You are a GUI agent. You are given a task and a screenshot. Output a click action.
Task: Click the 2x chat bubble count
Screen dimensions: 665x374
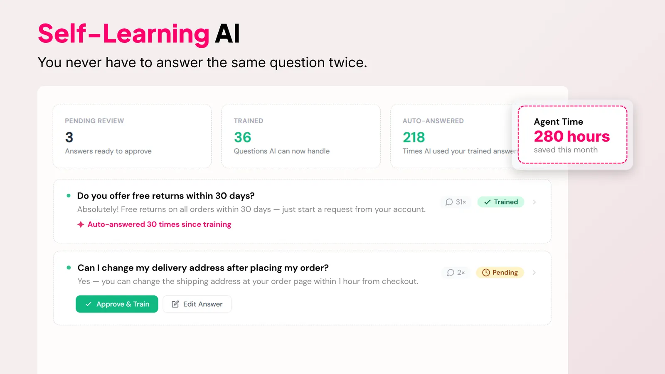tap(456, 273)
